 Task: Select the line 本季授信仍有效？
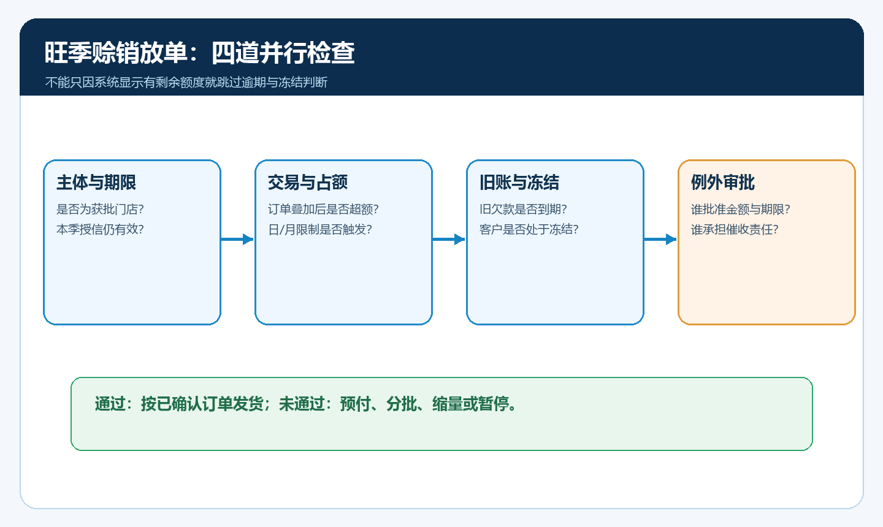[x=100, y=230]
